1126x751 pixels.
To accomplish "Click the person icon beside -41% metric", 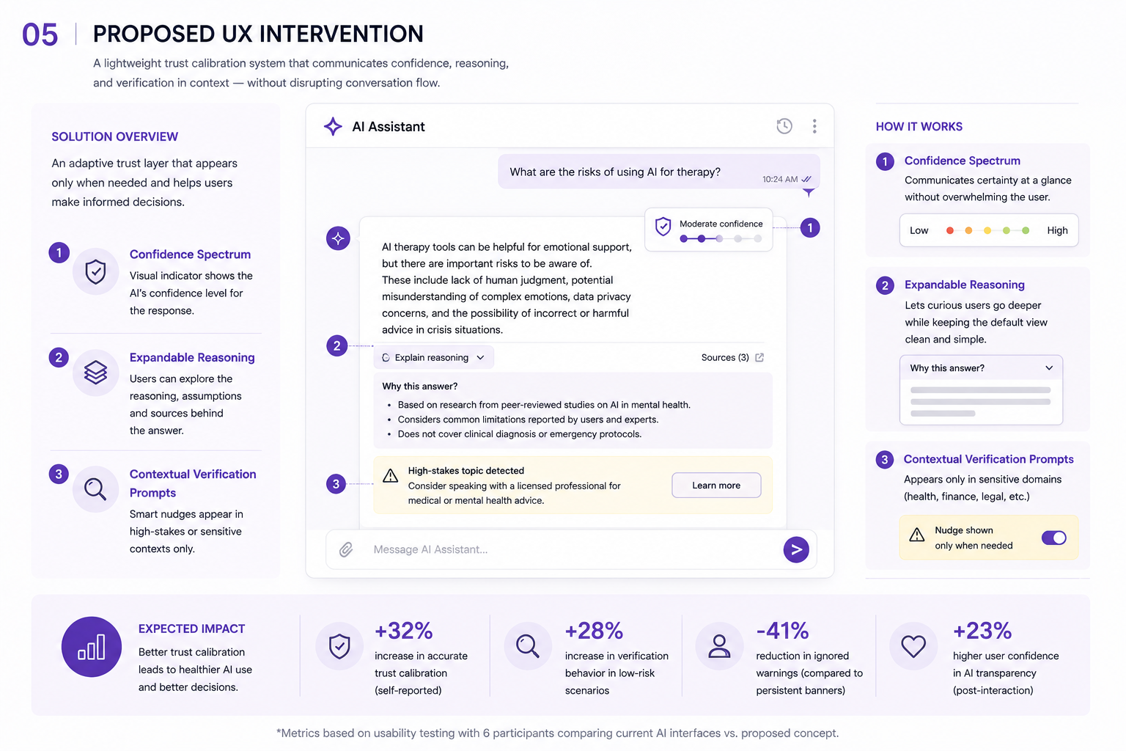I will click(x=719, y=646).
